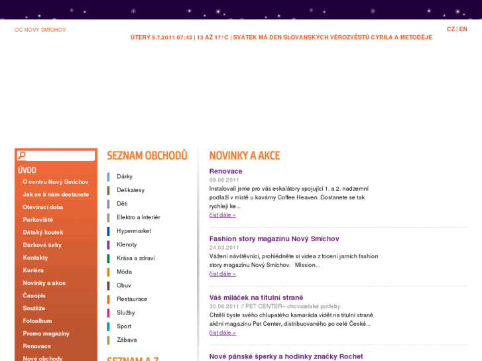Open Dětský koutek page
The image size is (482, 361).
43,232
